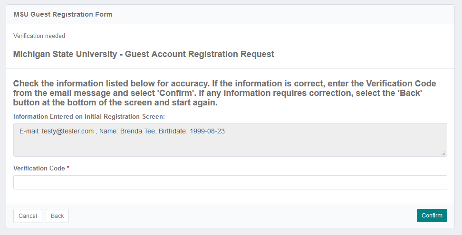Click the 'Verification Code' field label

(39, 169)
